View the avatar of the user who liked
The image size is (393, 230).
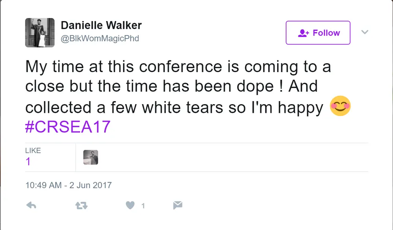pos(90,157)
